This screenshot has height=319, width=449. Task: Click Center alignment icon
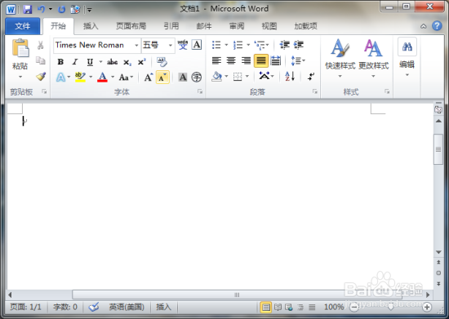point(231,60)
